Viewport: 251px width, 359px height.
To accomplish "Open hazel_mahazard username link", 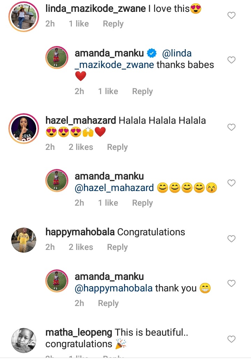I will click(x=81, y=121).
